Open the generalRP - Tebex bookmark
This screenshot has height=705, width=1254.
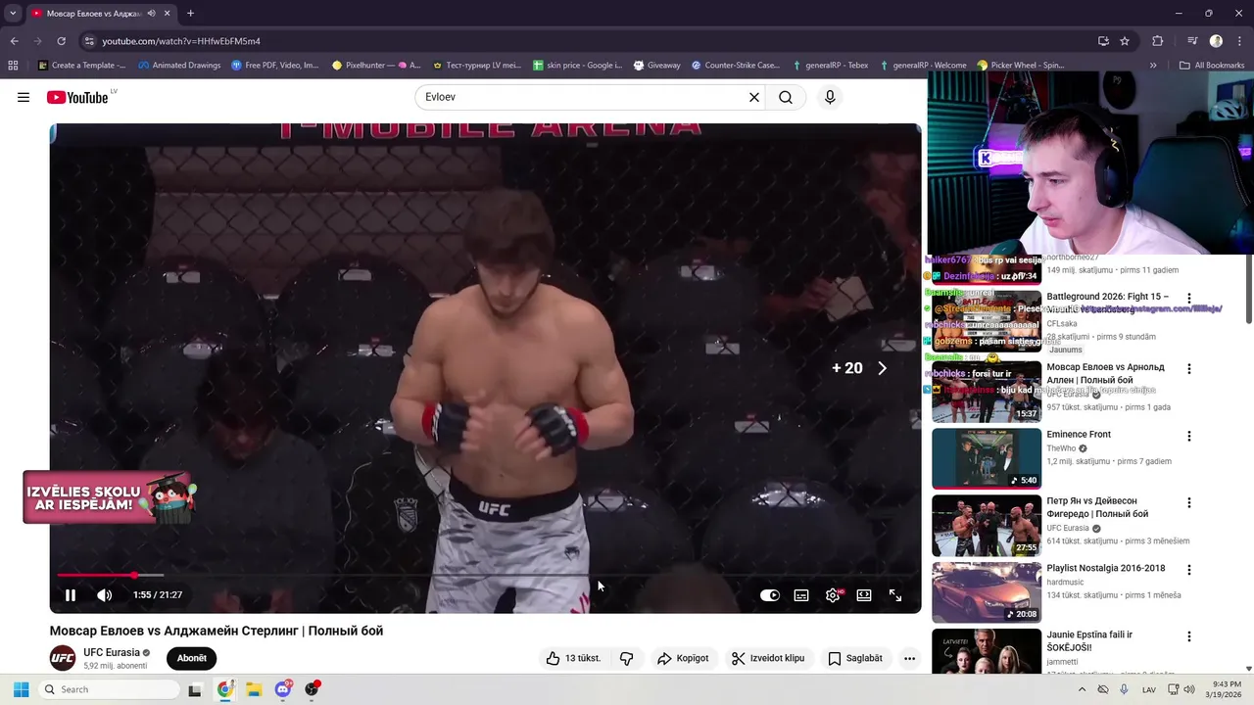pyautogui.click(x=829, y=66)
